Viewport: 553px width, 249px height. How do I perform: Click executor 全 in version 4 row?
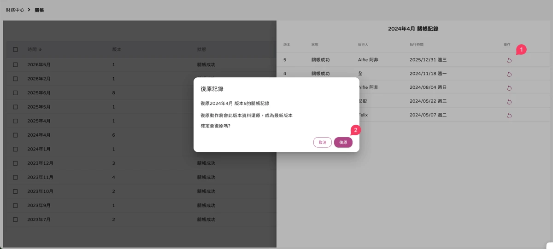click(x=360, y=74)
